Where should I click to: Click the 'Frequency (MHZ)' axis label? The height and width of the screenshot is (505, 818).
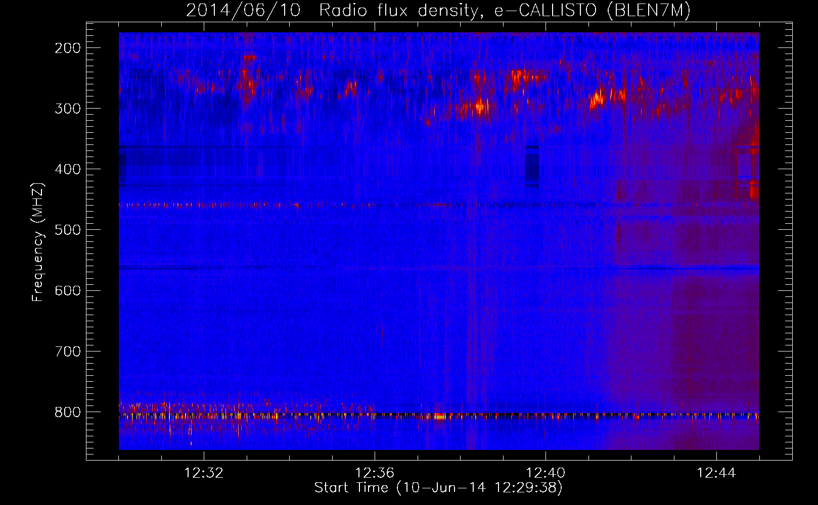(38, 242)
